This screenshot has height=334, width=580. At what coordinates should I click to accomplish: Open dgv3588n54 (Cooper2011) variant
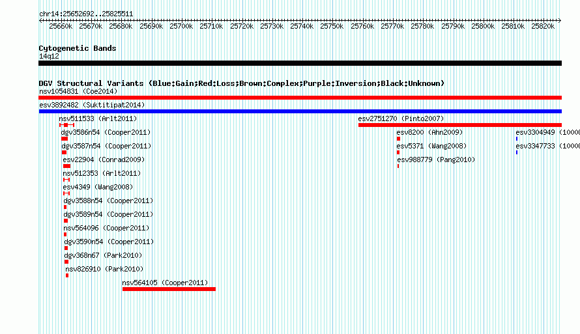tap(108, 201)
